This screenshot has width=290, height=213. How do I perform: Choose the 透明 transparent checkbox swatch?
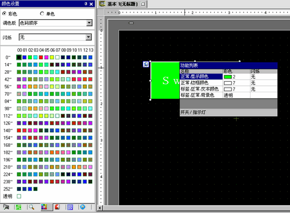(x=19, y=196)
